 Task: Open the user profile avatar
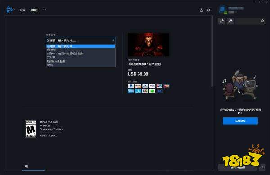point(223,10)
